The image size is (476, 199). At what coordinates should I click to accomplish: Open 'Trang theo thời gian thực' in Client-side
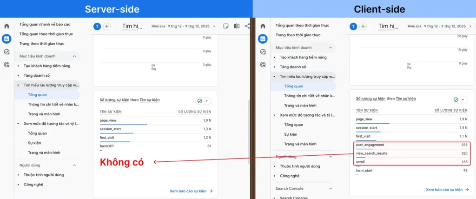(x=298, y=35)
